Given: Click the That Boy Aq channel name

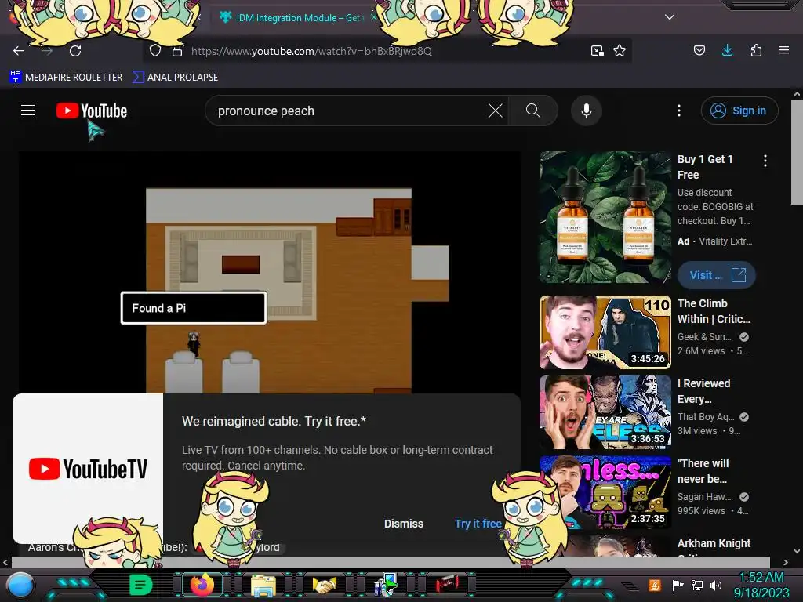Looking at the screenshot, I should coord(706,417).
